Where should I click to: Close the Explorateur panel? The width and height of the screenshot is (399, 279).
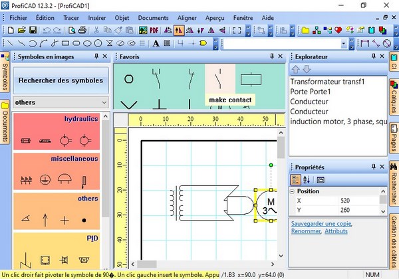click(x=382, y=56)
